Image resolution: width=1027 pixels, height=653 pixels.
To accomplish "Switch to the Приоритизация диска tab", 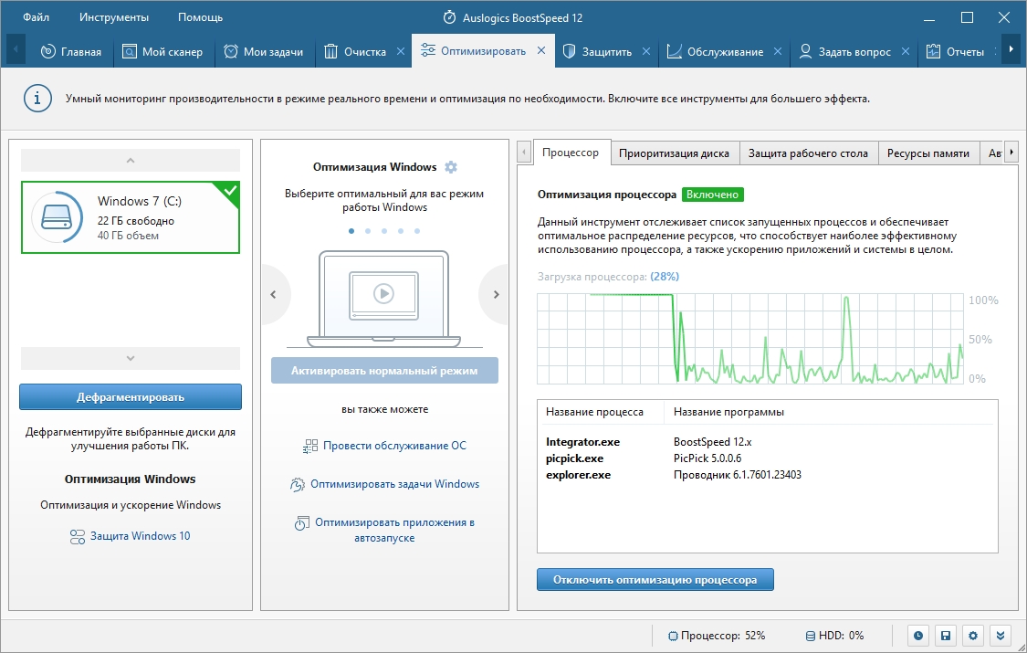I will [674, 153].
